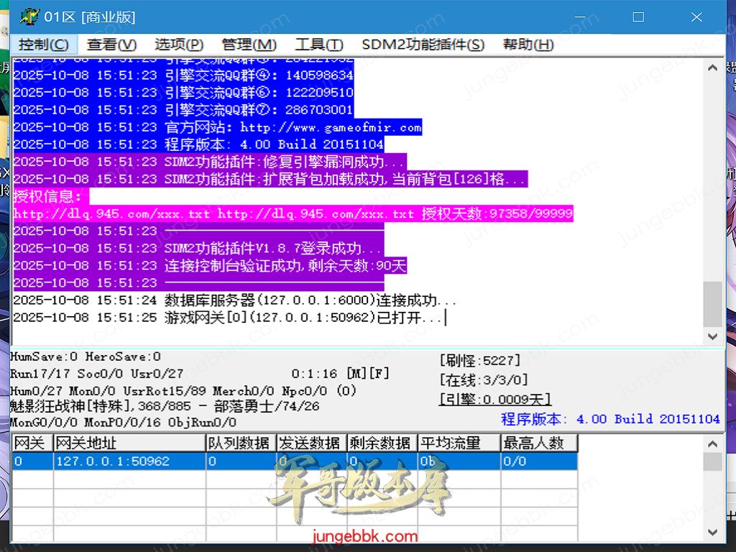This screenshot has width=736, height=552.
Task: Click the 最高人数 column header
Action: tap(538, 443)
